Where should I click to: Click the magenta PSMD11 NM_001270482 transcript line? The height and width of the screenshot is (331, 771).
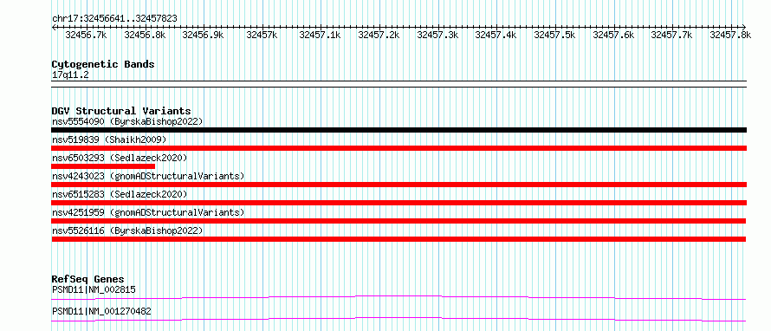point(398,319)
